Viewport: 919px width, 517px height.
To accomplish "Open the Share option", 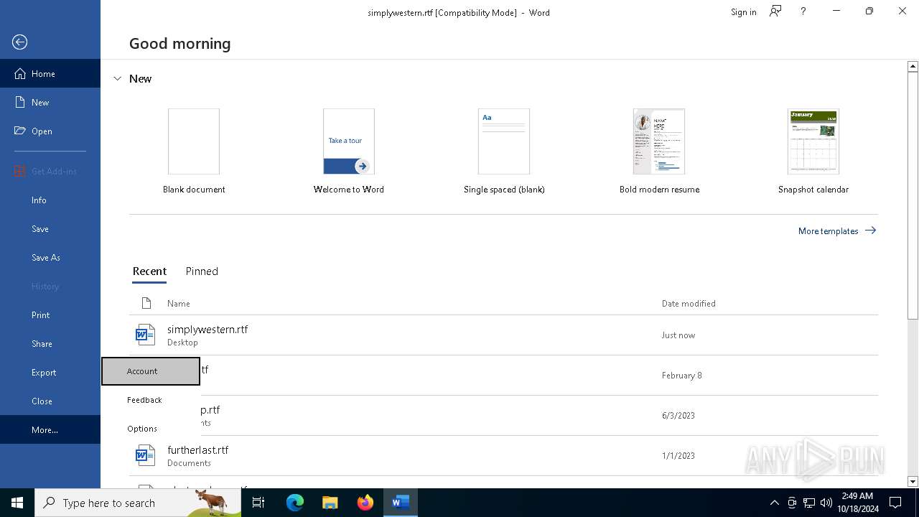I will [50, 343].
